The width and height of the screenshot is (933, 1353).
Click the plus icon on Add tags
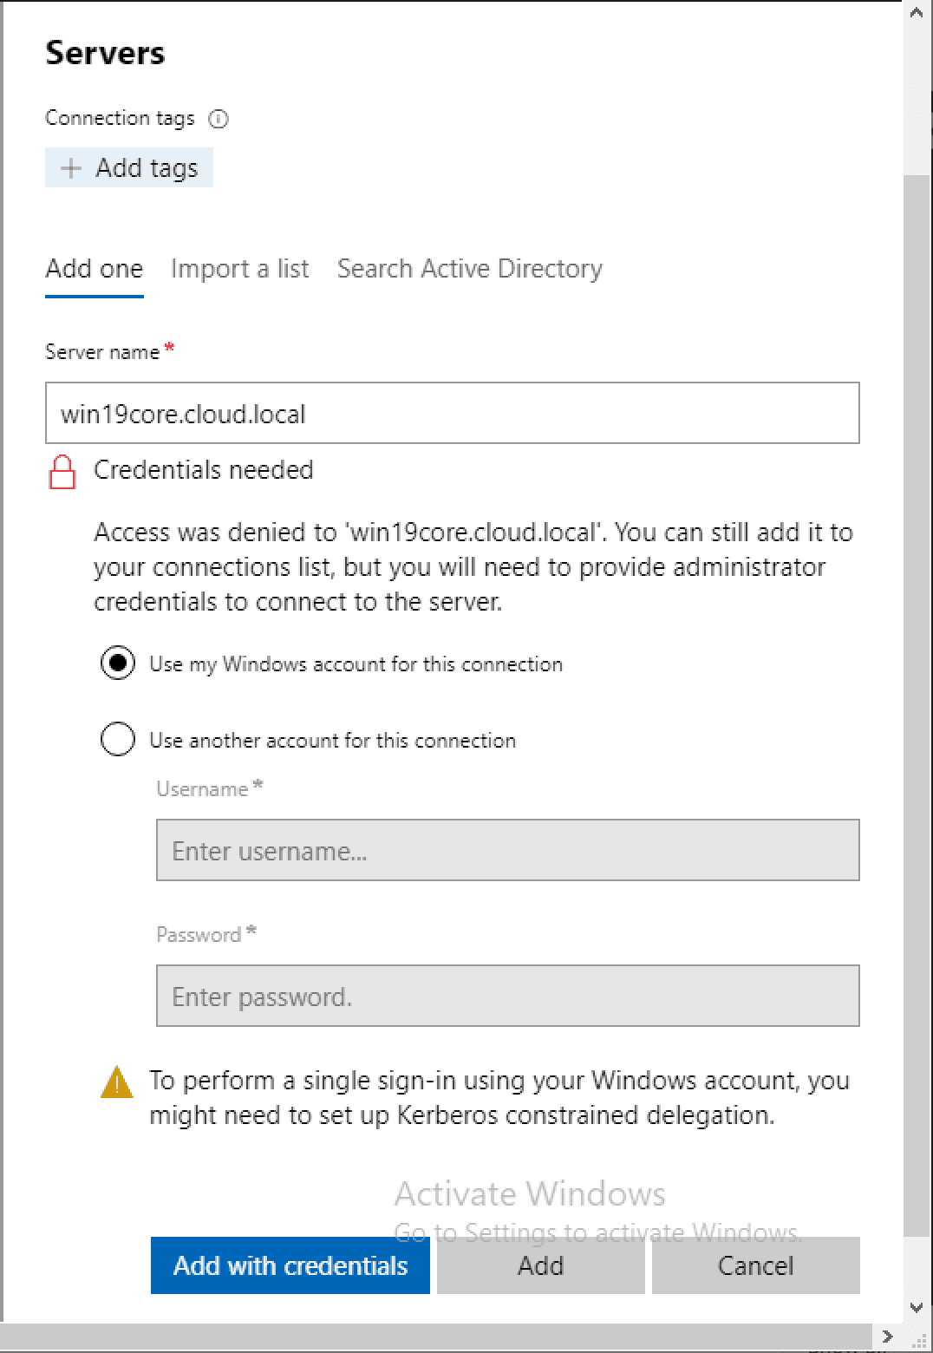click(71, 167)
